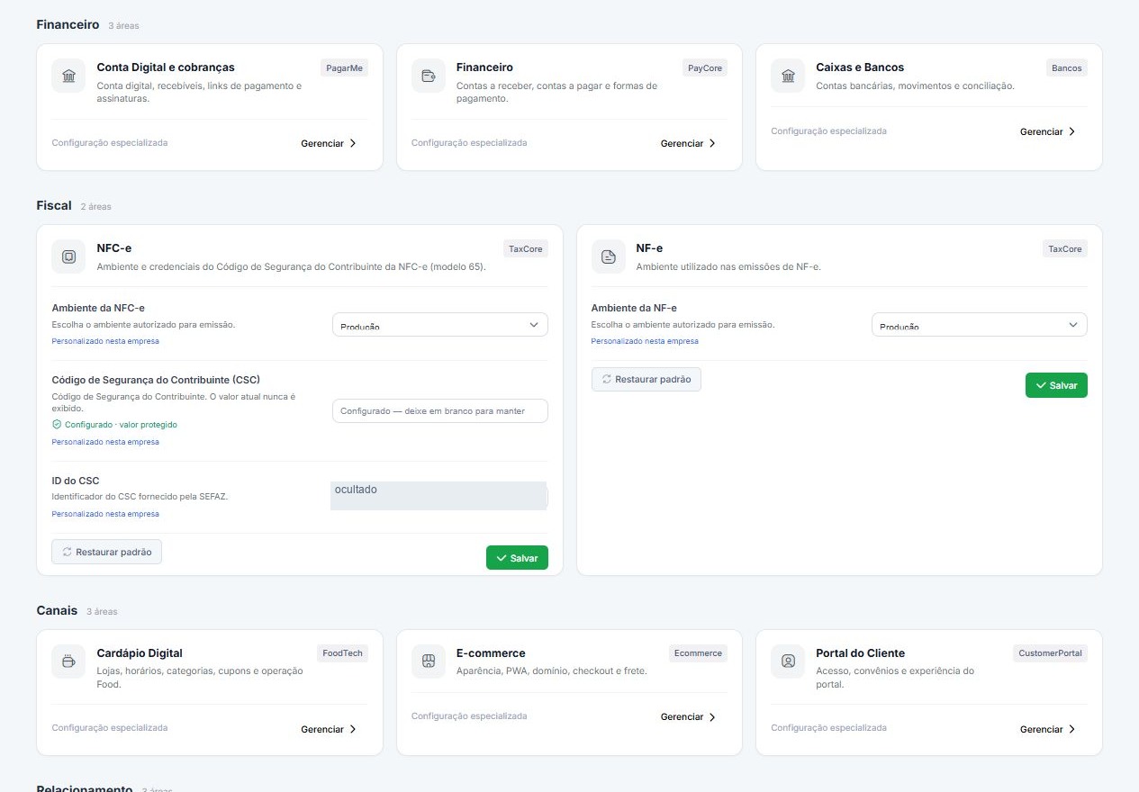Click the Bancos tag
This screenshot has width=1139, height=792.
1067,67
